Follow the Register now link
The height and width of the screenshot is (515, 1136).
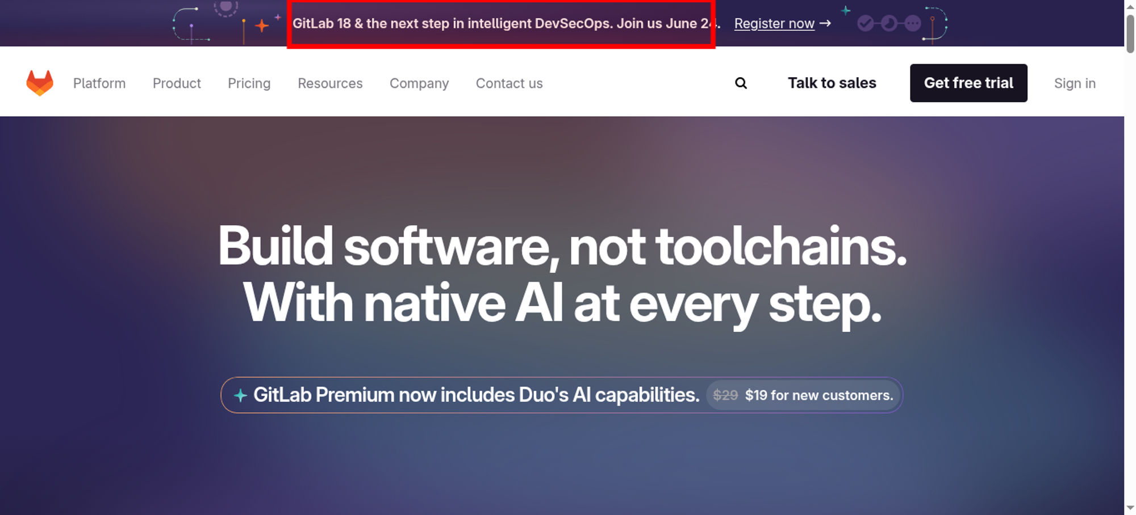coord(774,23)
